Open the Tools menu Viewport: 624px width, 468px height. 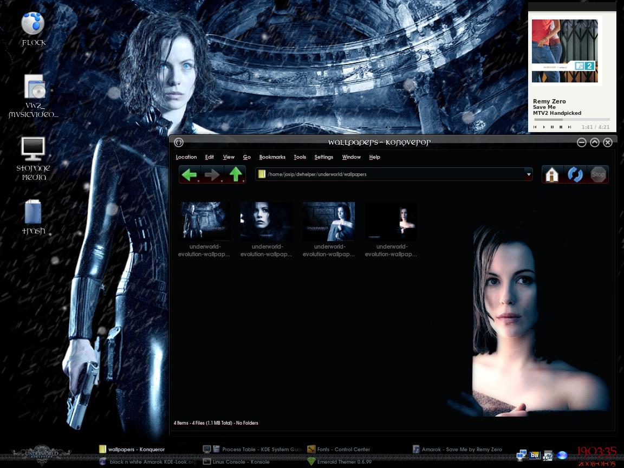point(300,157)
